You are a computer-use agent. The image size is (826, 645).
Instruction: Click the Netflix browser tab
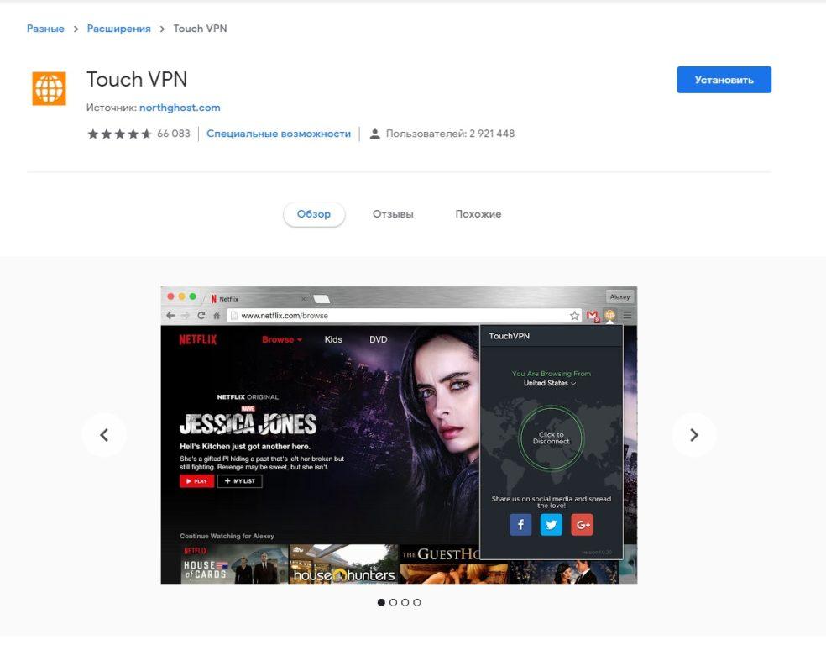259,299
